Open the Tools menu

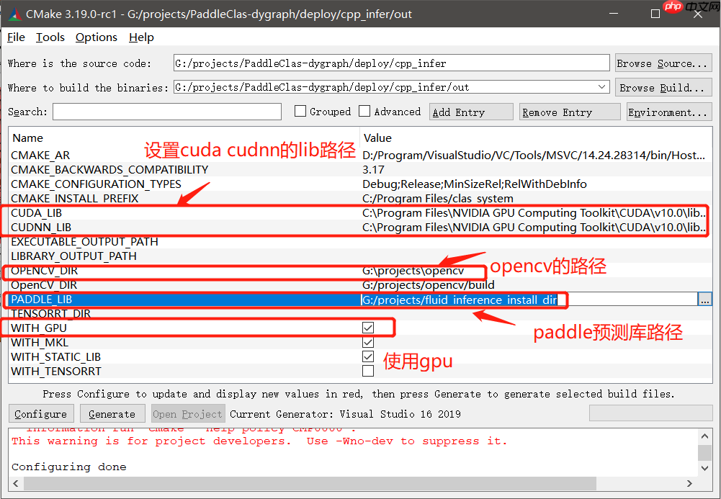(50, 37)
